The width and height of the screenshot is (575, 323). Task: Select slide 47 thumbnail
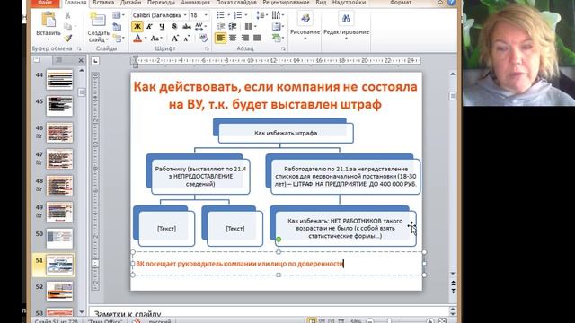click(59, 159)
